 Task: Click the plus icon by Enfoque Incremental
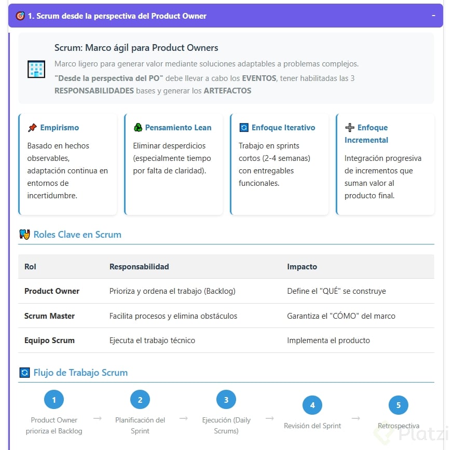click(350, 128)
